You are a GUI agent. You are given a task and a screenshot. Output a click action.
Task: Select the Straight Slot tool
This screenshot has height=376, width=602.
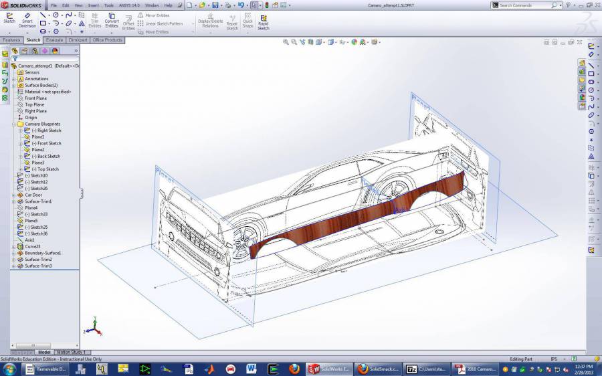tap(43, 31)
